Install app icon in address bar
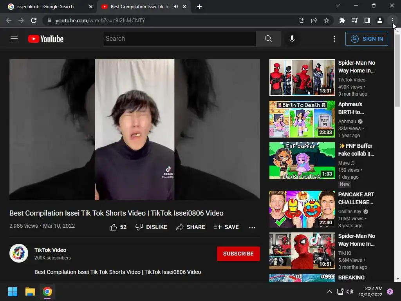The height and width of the screenshot is (301, 401). (x=302, y=20)
